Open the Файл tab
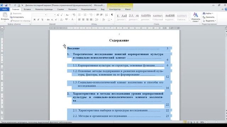The image size is (227, 127). point(5,9)
